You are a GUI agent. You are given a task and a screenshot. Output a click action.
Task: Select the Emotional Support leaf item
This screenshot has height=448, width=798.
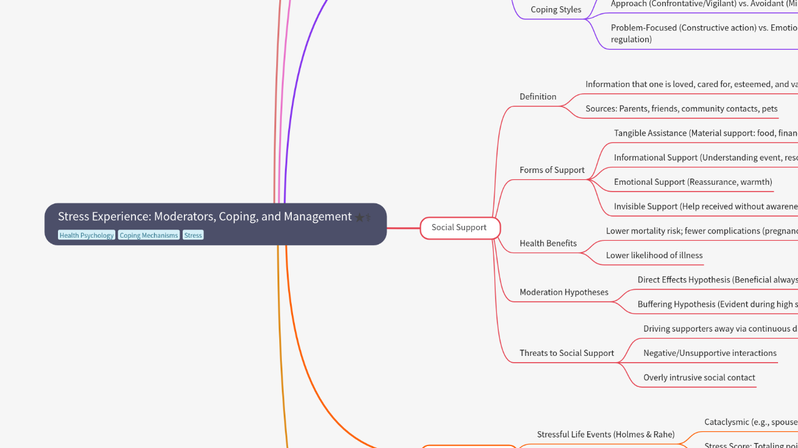click(x=693, y=182)
